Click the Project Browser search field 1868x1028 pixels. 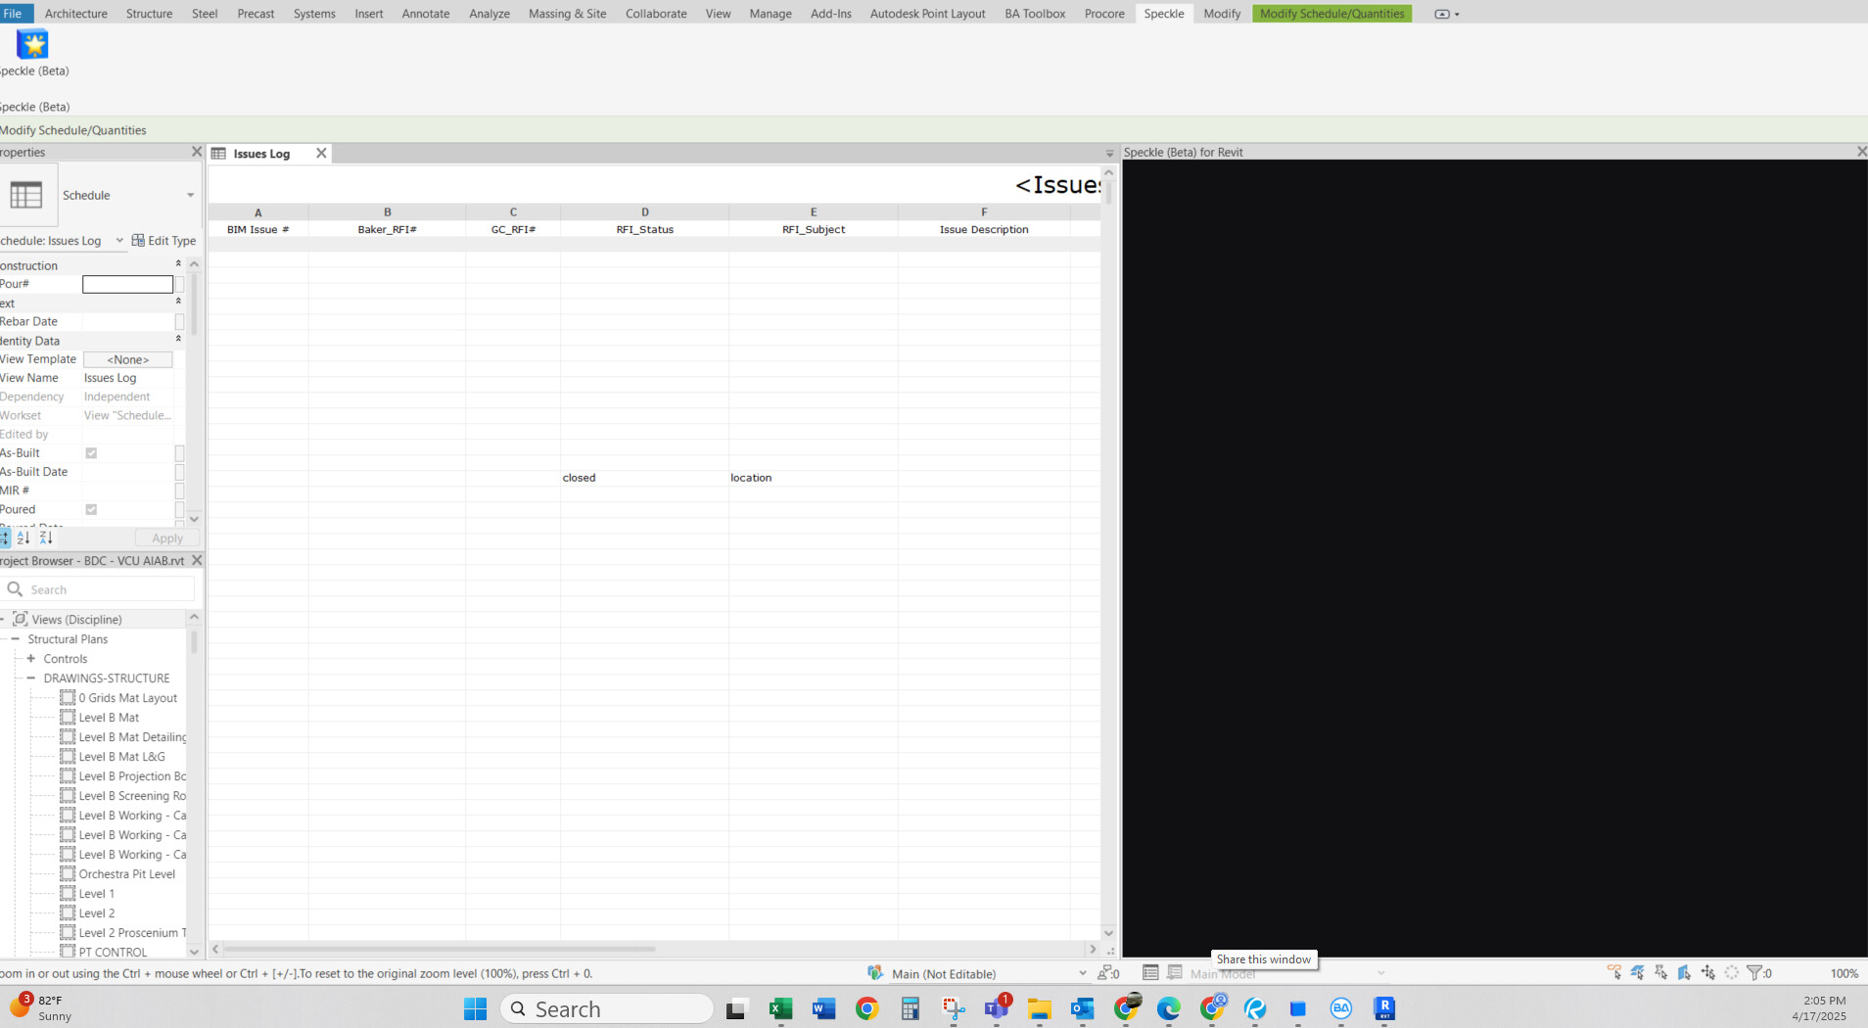108,589
